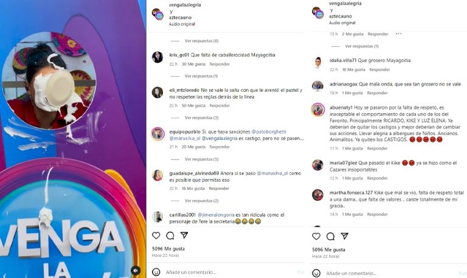Screen dimensions: 467x278
Task: Focus left Añade un comentario field
Action: (x=229, y=272)
